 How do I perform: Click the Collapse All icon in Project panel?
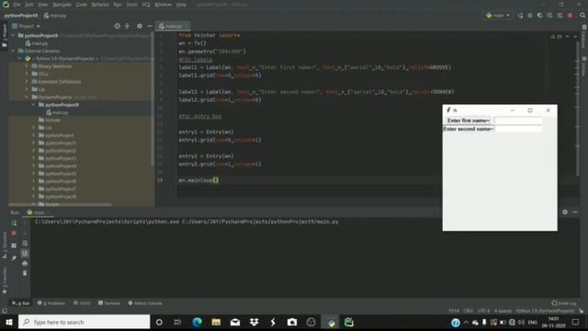(x=128, y=27)
